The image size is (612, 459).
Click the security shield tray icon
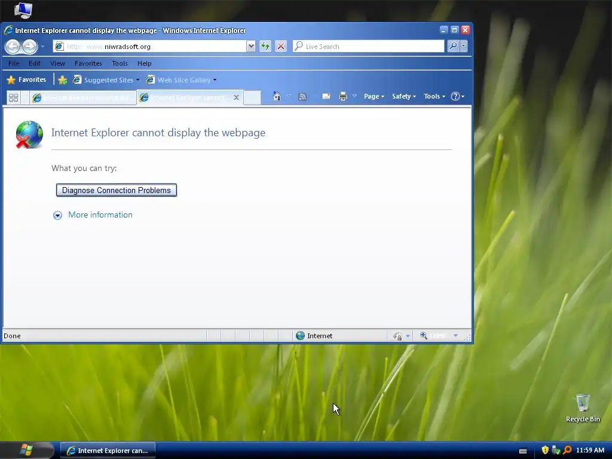[x=545, y=450]
